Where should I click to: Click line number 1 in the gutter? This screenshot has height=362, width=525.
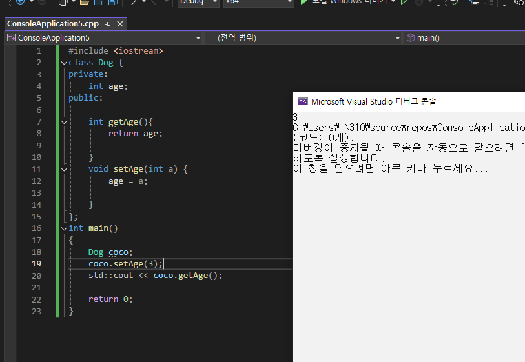pos(39,51)
